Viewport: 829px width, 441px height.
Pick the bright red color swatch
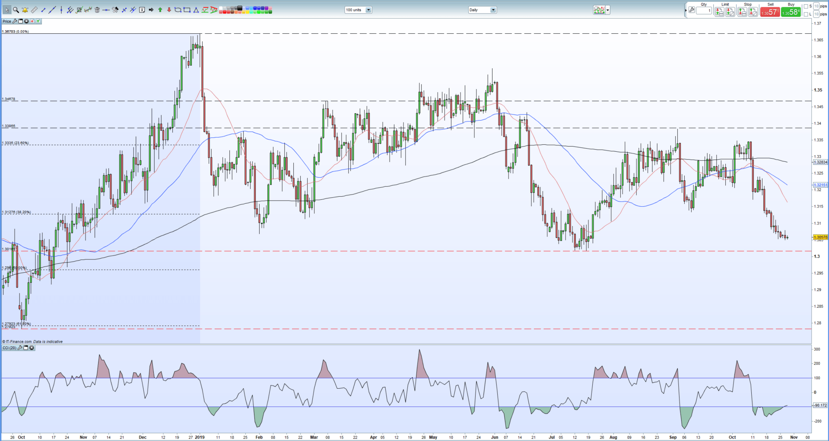pos(224,12)
